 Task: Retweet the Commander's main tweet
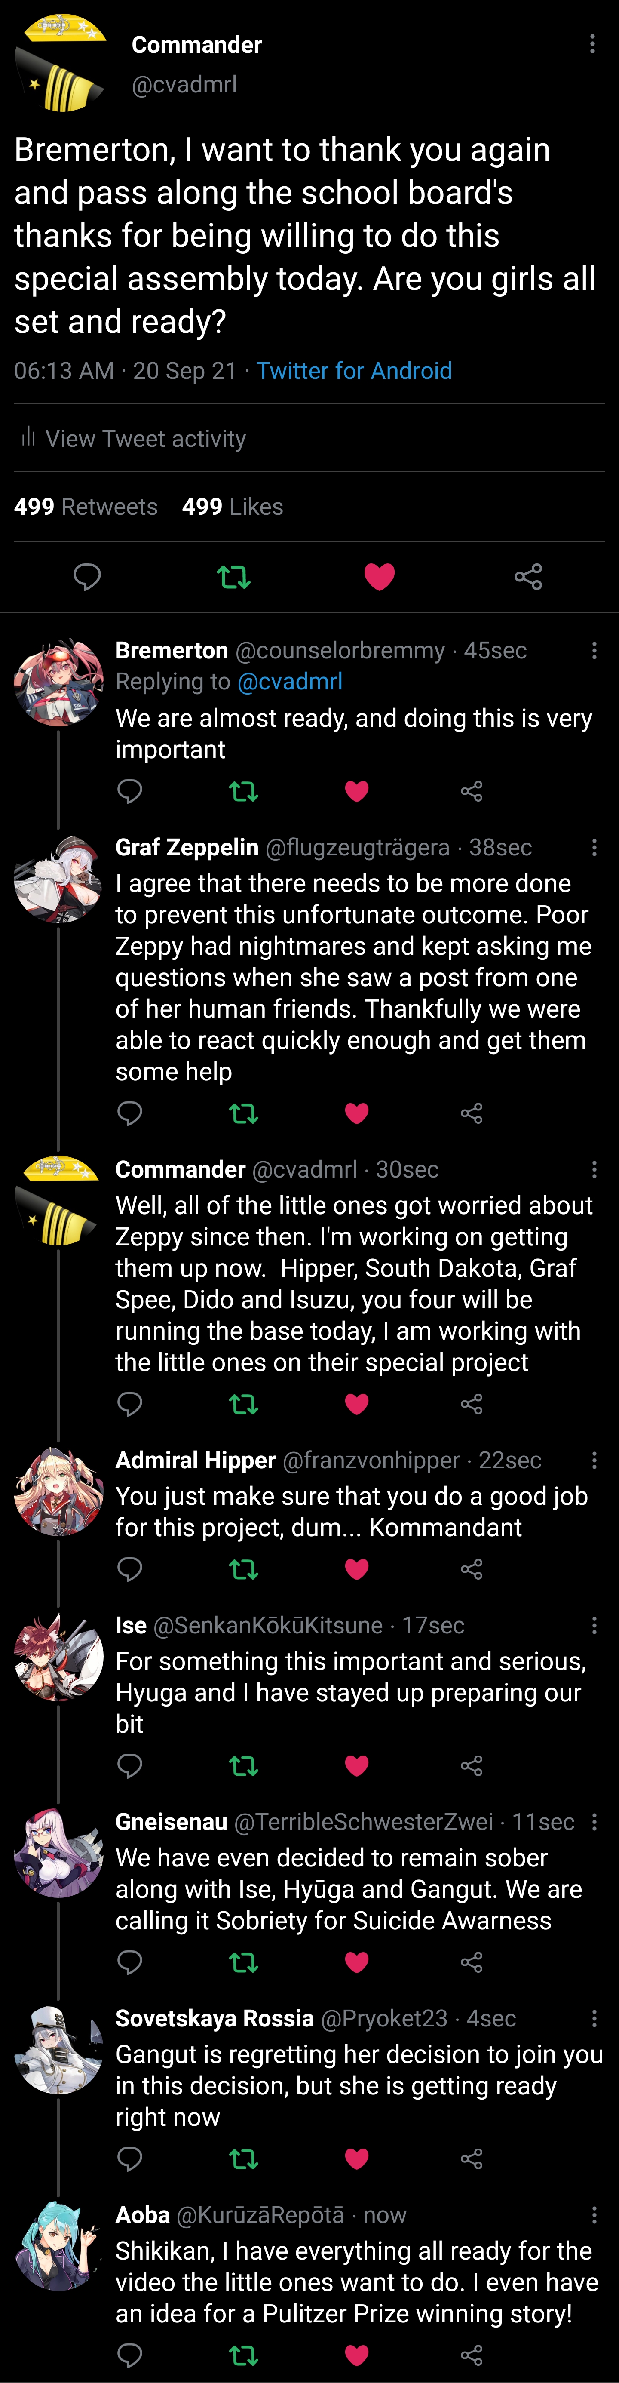(233, 577)
